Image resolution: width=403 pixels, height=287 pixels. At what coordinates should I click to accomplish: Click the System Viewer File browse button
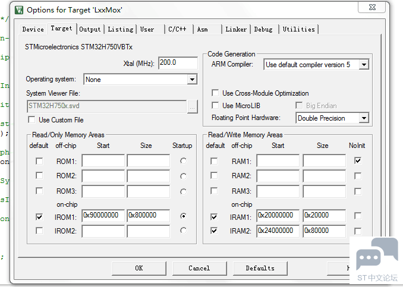coord(192,107)
